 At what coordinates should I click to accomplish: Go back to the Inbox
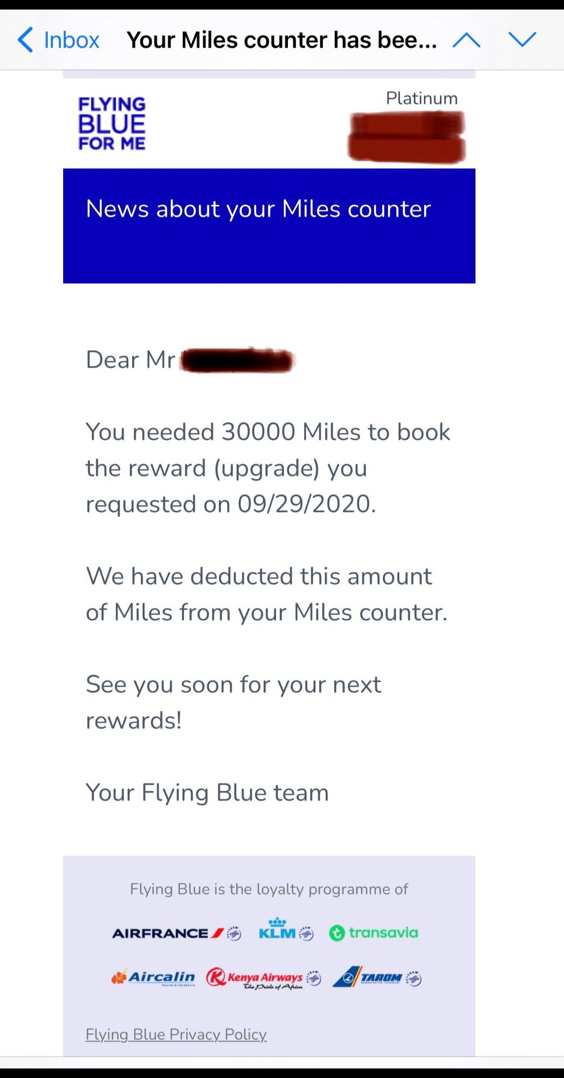pos(58,40)
